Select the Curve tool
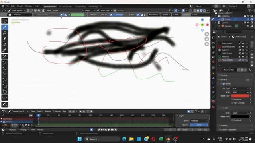Screen dimensions: 255x143 (5, 81)
